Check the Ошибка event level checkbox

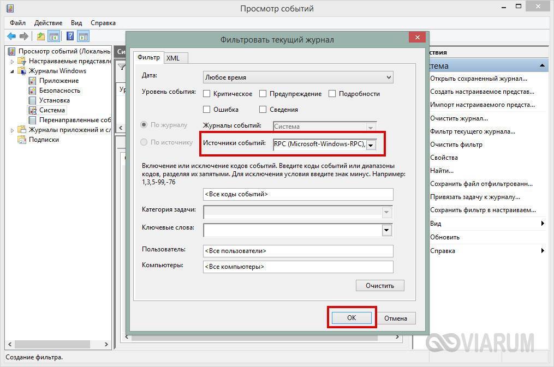pyautogui.click(x=207, y=110)
